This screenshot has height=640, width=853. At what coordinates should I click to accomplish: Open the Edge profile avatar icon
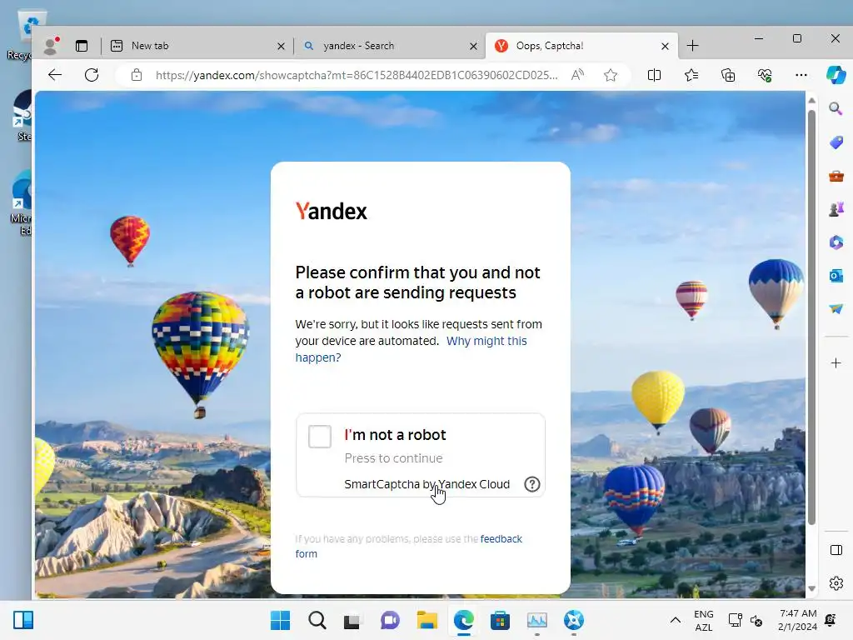(51, 46)
